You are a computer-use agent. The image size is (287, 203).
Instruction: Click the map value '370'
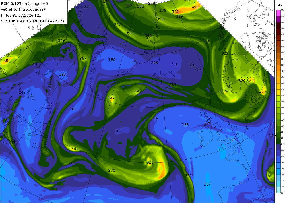tap(112, 171)
